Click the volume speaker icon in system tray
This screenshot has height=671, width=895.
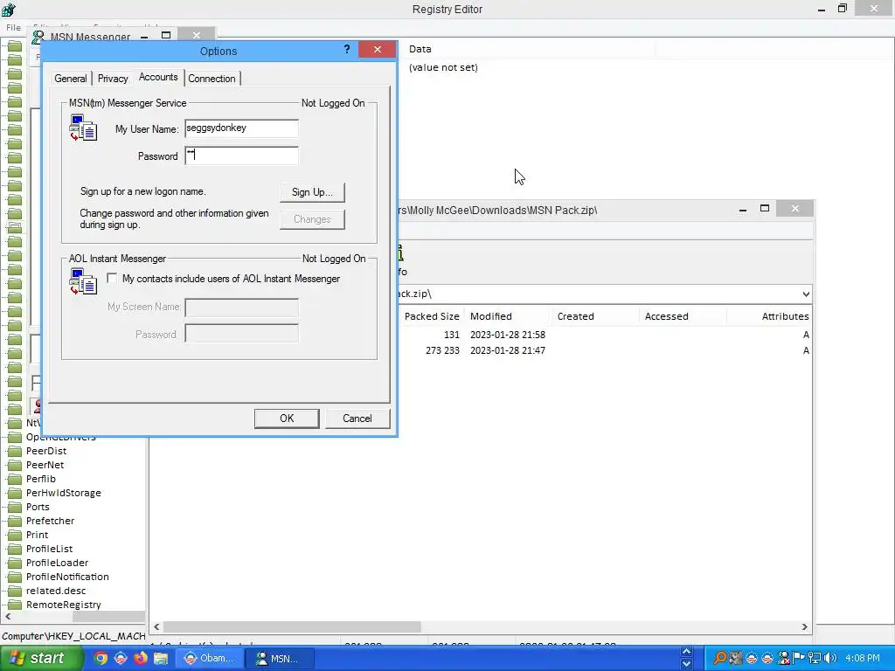coord(830,659)
